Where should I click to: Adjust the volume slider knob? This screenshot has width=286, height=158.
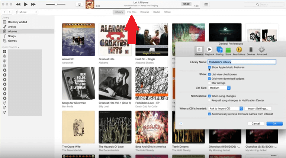(56, 4)
